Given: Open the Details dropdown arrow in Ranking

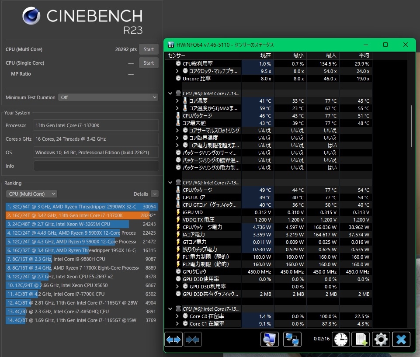Looking at the screenshot, I should click(x=155, y=194).
